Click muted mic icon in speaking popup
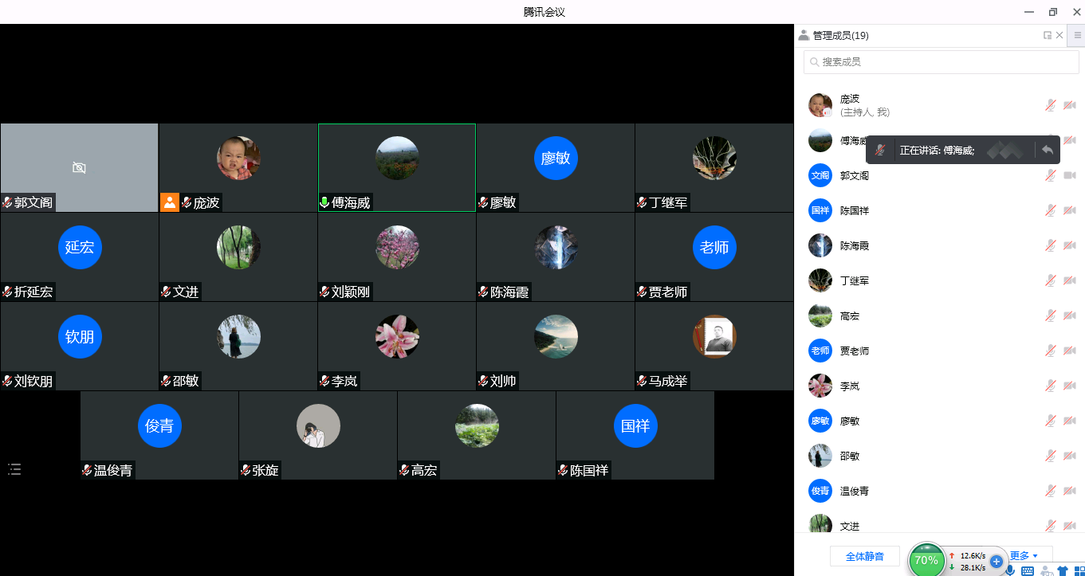This screenshot has width=1085, height=576. 880,150
